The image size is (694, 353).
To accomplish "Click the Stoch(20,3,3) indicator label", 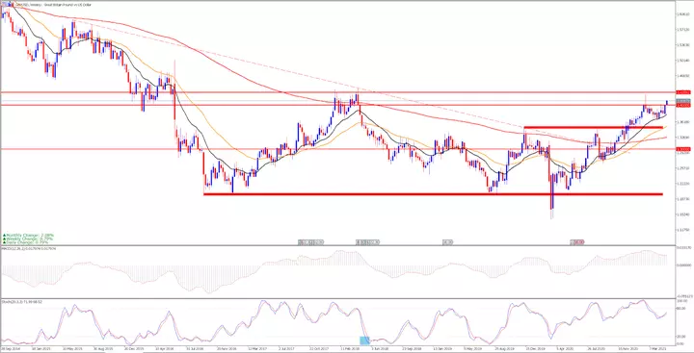I will coord(21,302).
